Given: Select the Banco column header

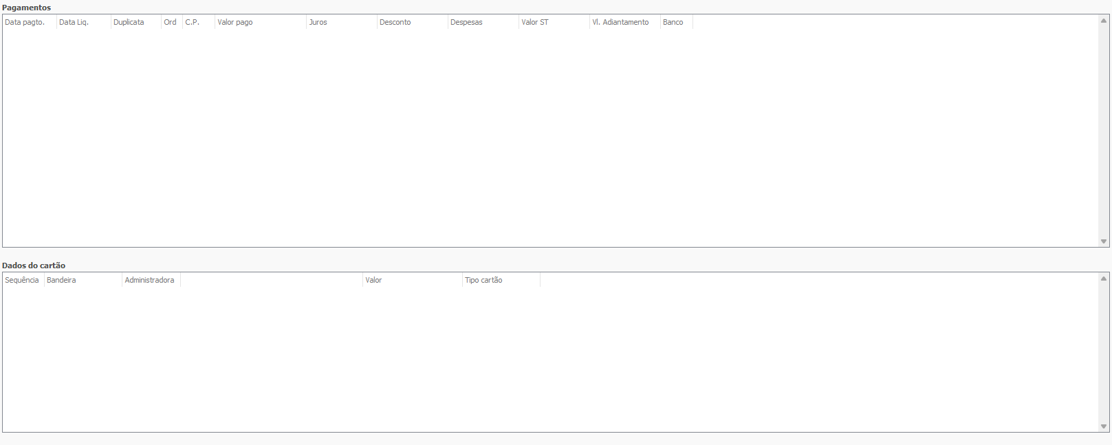Looking at the screenshot, I should [x=675, y=22].
